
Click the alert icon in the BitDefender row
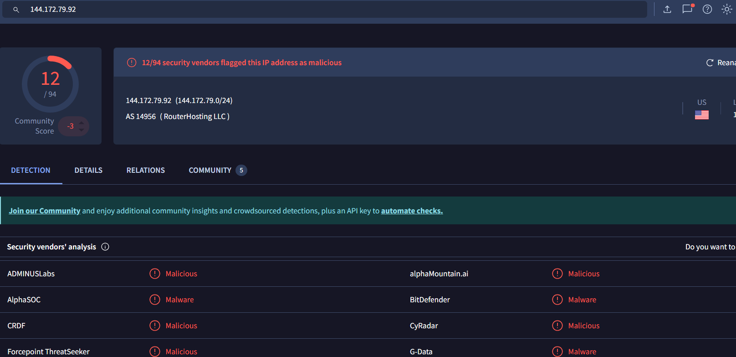(557, 300)
